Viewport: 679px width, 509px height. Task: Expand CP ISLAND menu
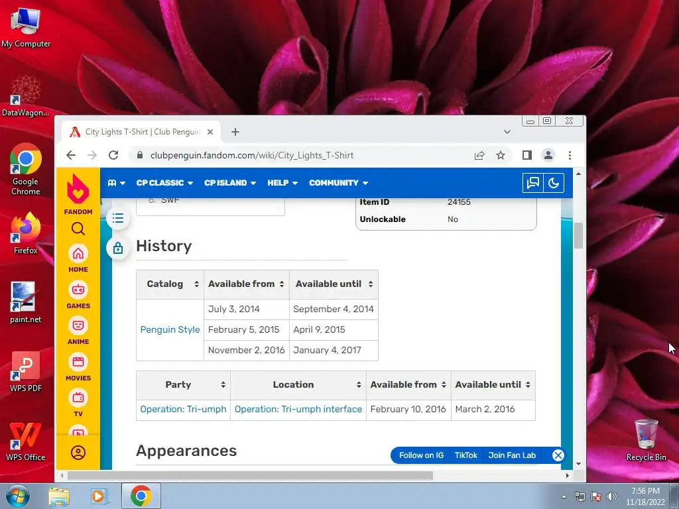230,183
